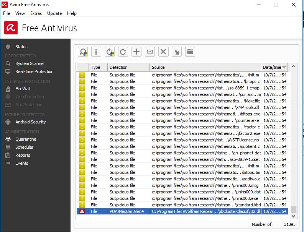Click the restore-to circular arrow icon
This screenshot has height=232, width=304.
click(123, 52)
